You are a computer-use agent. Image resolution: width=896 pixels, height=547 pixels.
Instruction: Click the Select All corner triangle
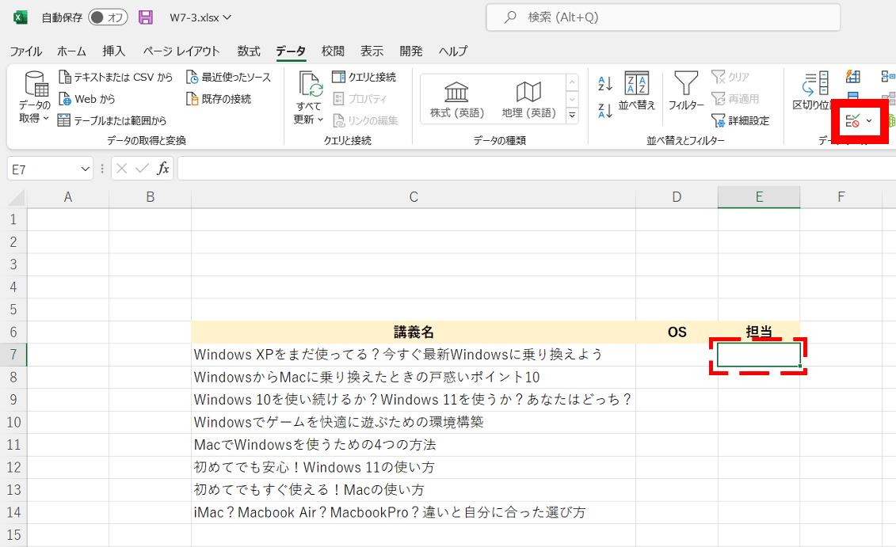(x=17, y=198)
